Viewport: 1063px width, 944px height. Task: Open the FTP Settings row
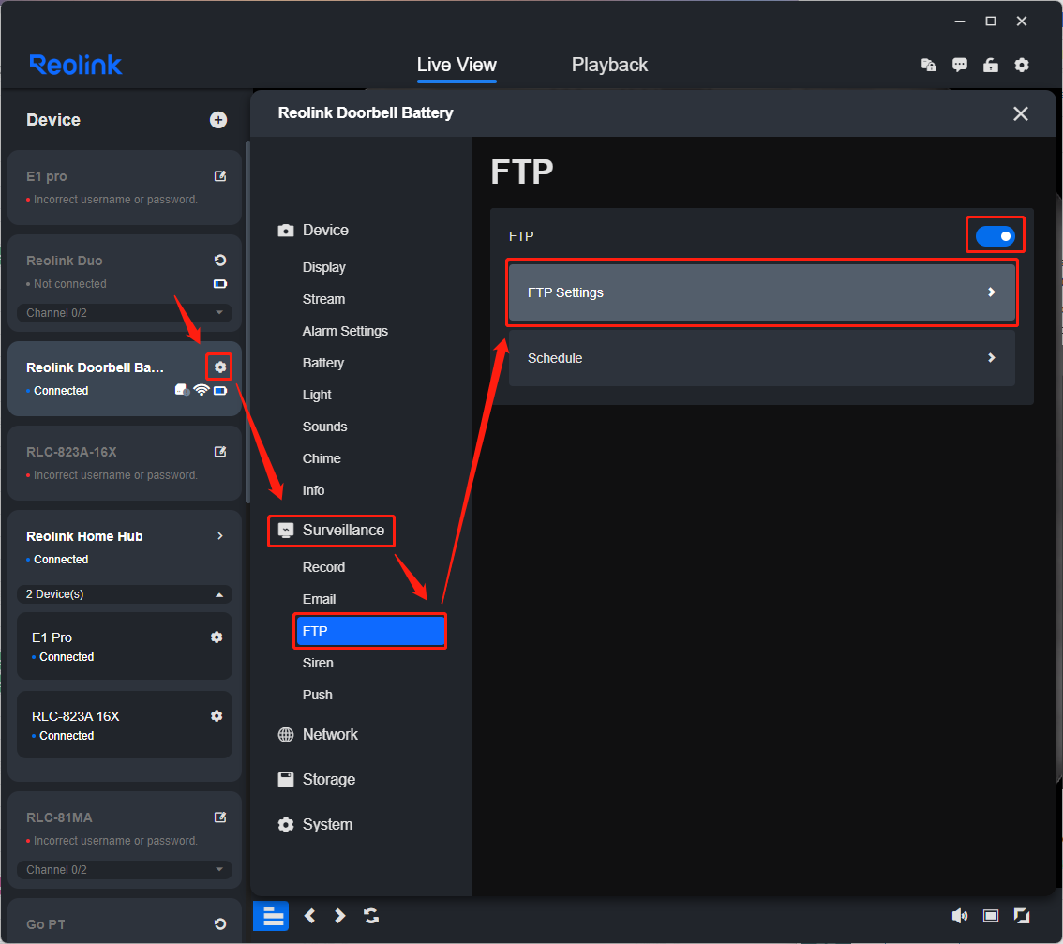coord(761,292)
